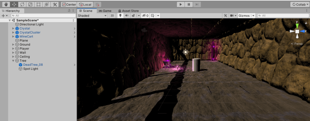Image resolution: width=310 pixels, height=121 pixels.
Task: Select the Scale tool
Action: click(30, 5)
